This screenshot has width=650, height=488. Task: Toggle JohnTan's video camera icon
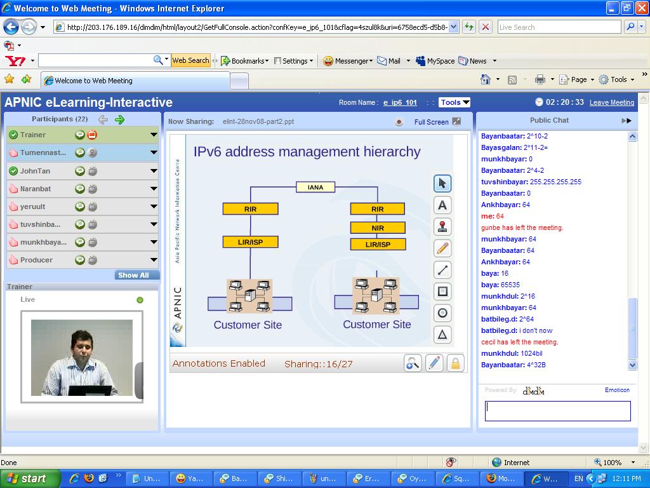tap(93, 170)
